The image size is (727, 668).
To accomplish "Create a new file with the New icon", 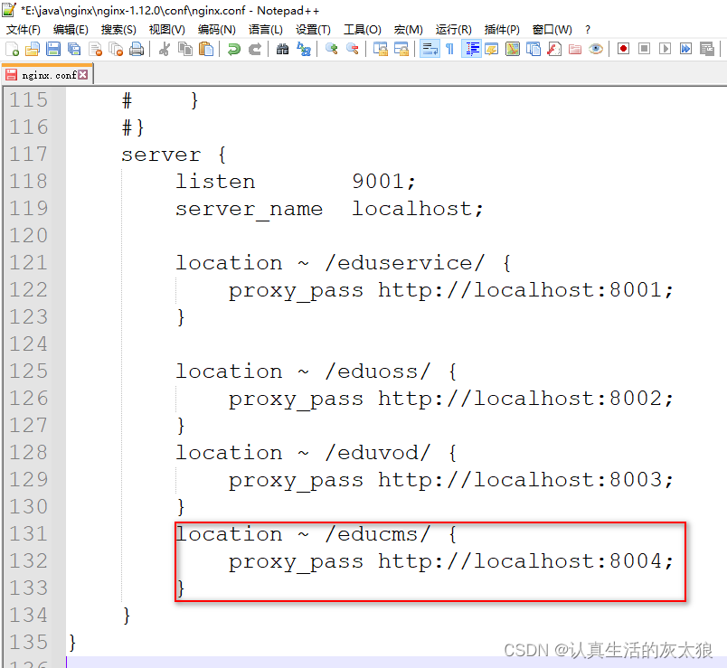I will click(x=13, y=49).
